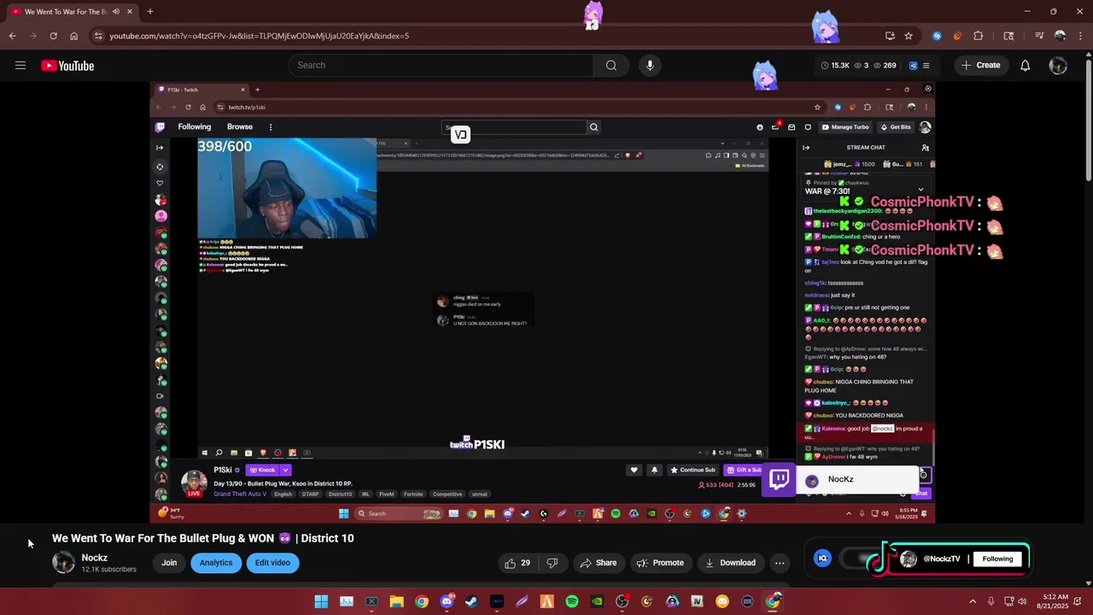1093x615 pixels.
Task: Click the Join membership button
Action: [169, 563]
